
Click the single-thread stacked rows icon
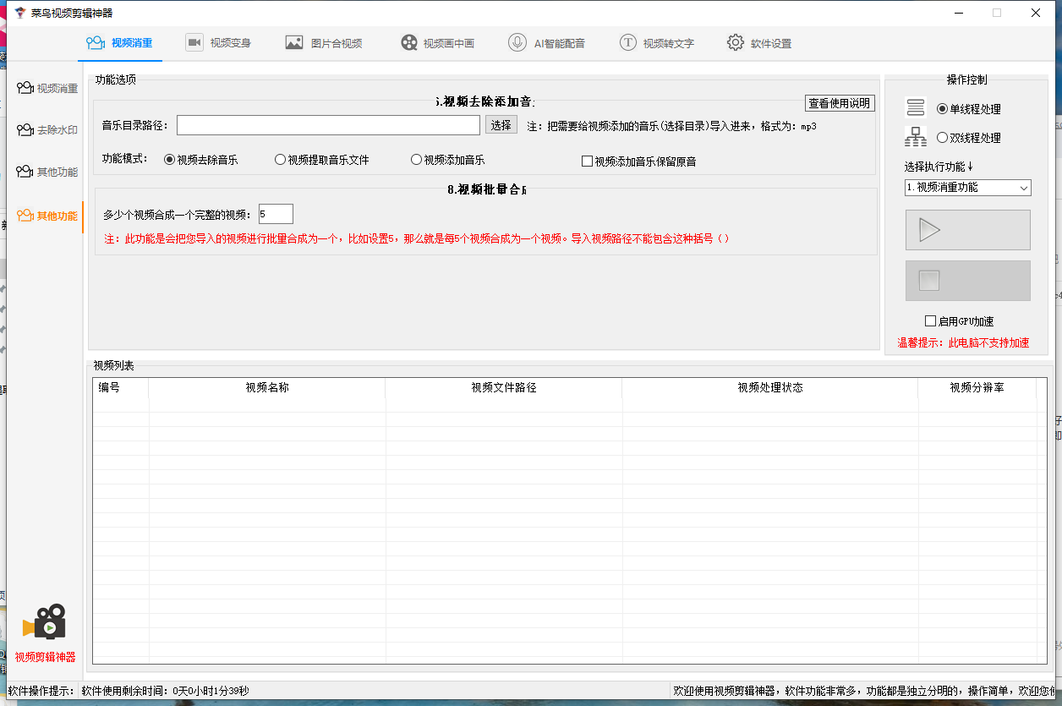click(x=916, y=107)
